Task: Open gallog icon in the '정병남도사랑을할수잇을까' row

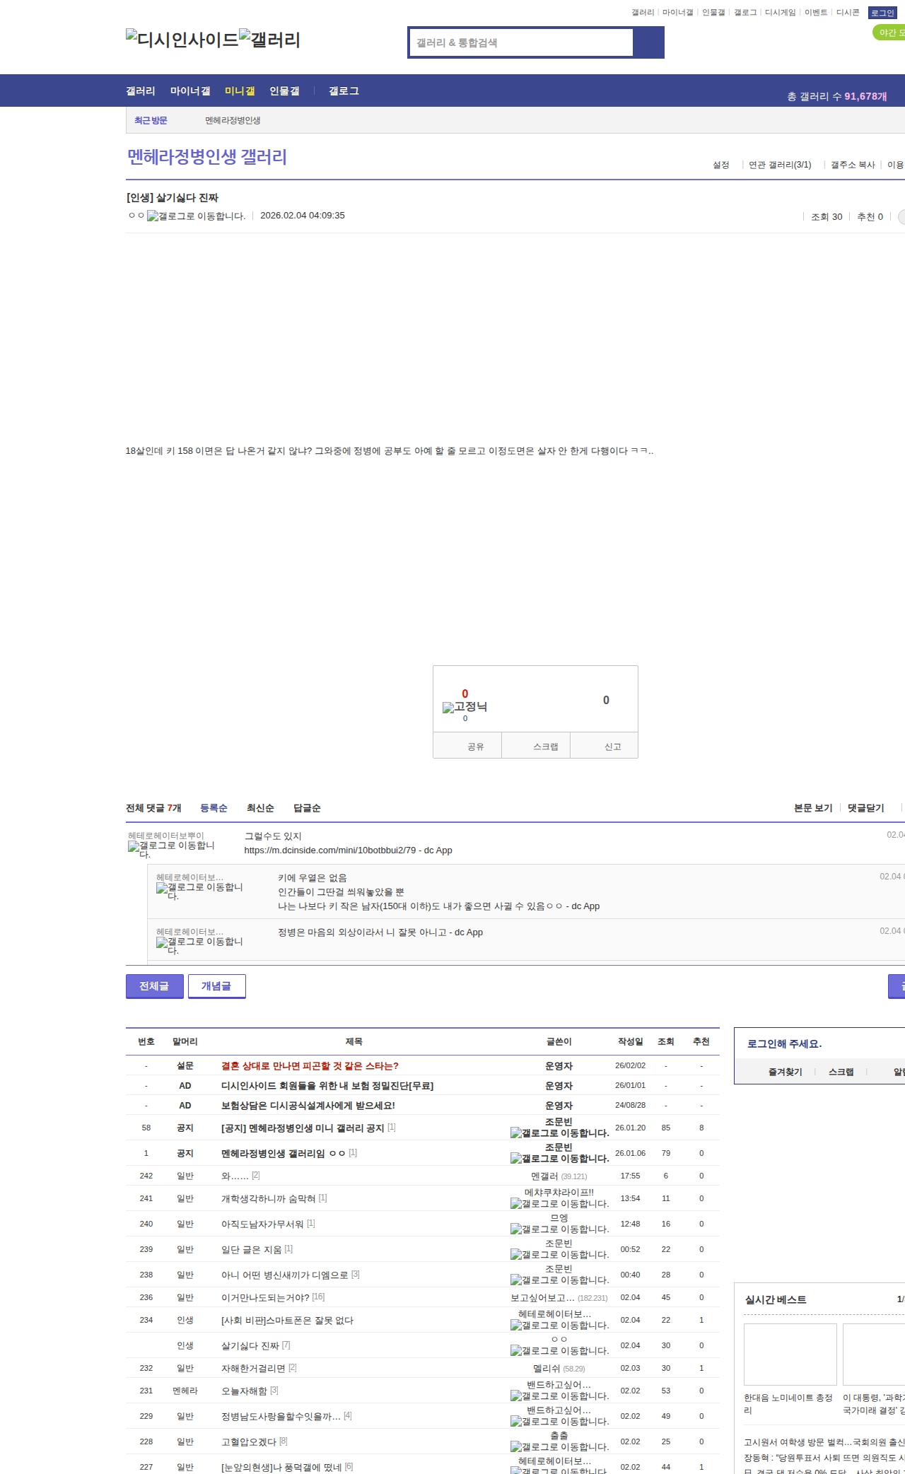Action: pos(559,1422)
